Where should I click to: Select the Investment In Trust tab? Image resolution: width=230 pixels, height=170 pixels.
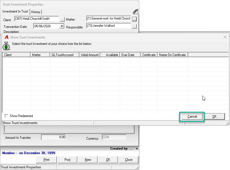[15, 11]
